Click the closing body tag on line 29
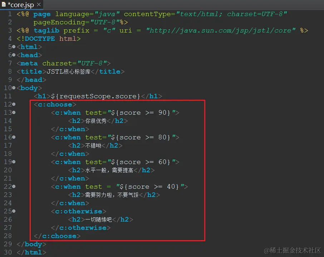 (31, 244)
